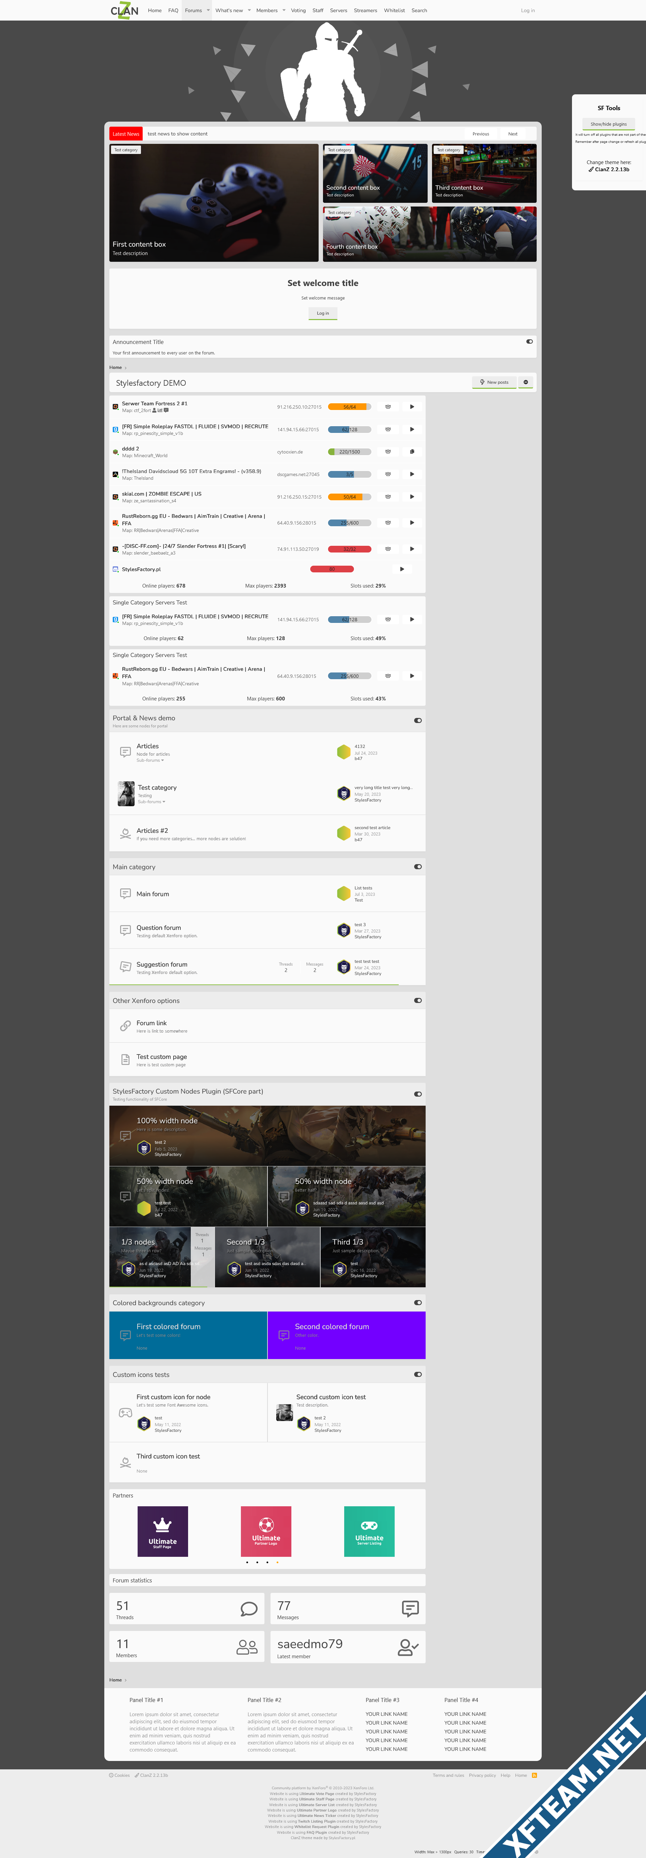Open ClanZ 2.2.13b theme chooser in SF Tools
The image size is (646, 1858).
[x=609, y=169]
